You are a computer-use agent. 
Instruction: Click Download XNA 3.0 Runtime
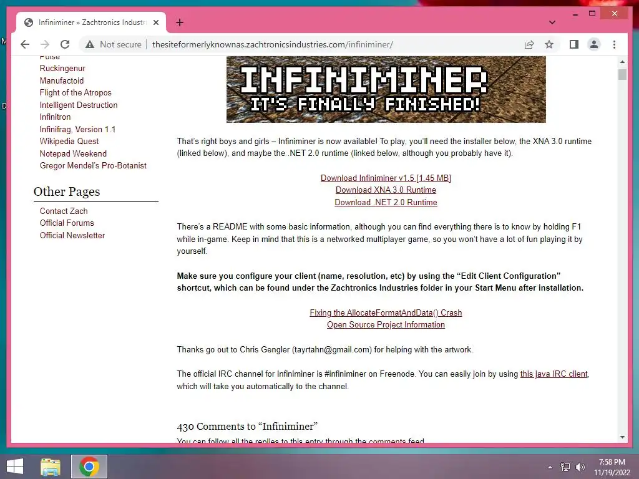click(386, 190)
